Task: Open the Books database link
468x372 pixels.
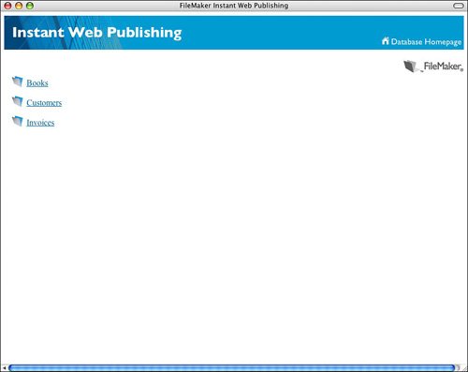Action: [x=37, y=83]
